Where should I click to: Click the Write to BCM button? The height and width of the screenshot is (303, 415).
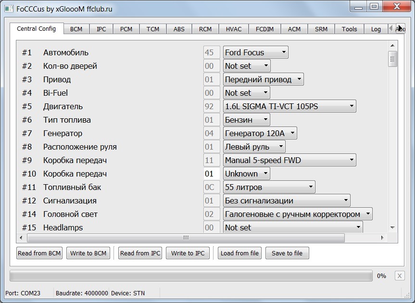88,253
